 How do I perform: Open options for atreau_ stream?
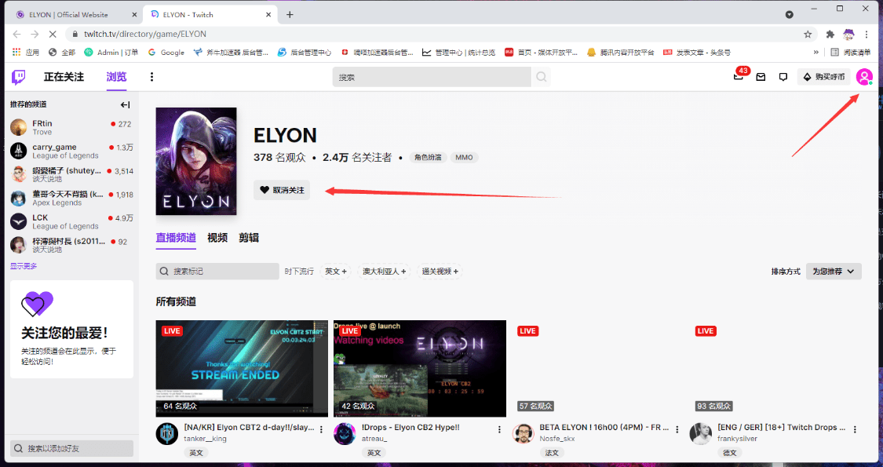[499, 429]
